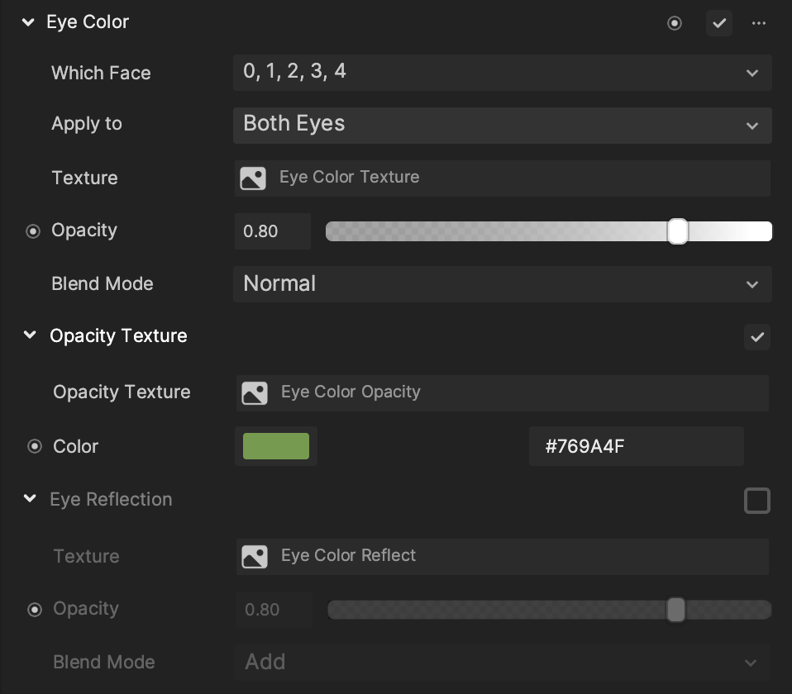Screen dimensions: 792x694
Task: Click the keyframe dot icon in the Eye Color header
Action: 675,23
